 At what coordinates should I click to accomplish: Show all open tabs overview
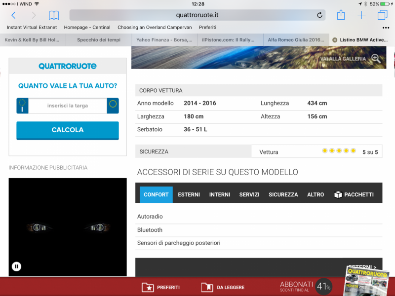(x=382, y=15)
